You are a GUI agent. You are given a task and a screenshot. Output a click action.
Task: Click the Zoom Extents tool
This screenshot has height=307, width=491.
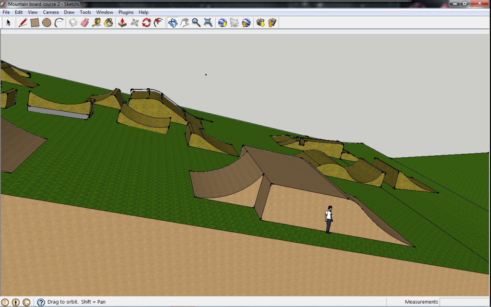click(x=208, y=23)
